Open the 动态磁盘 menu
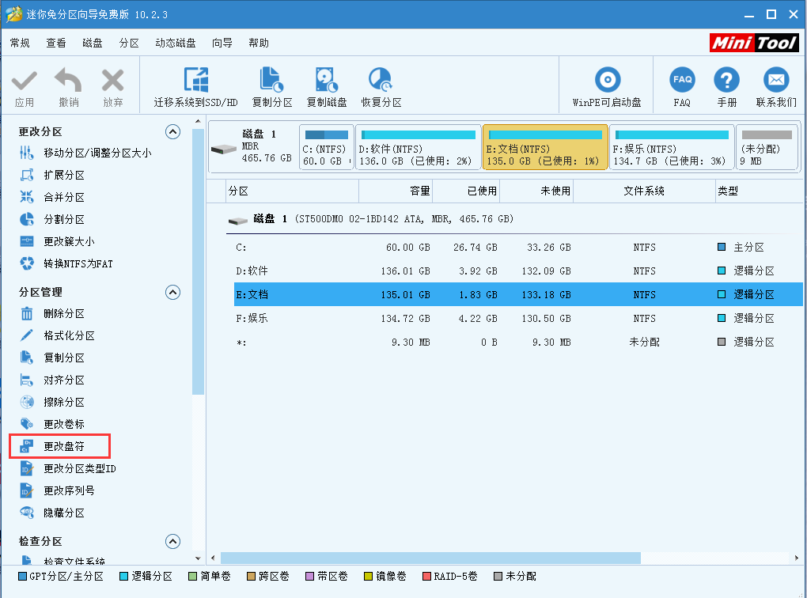 176,43
